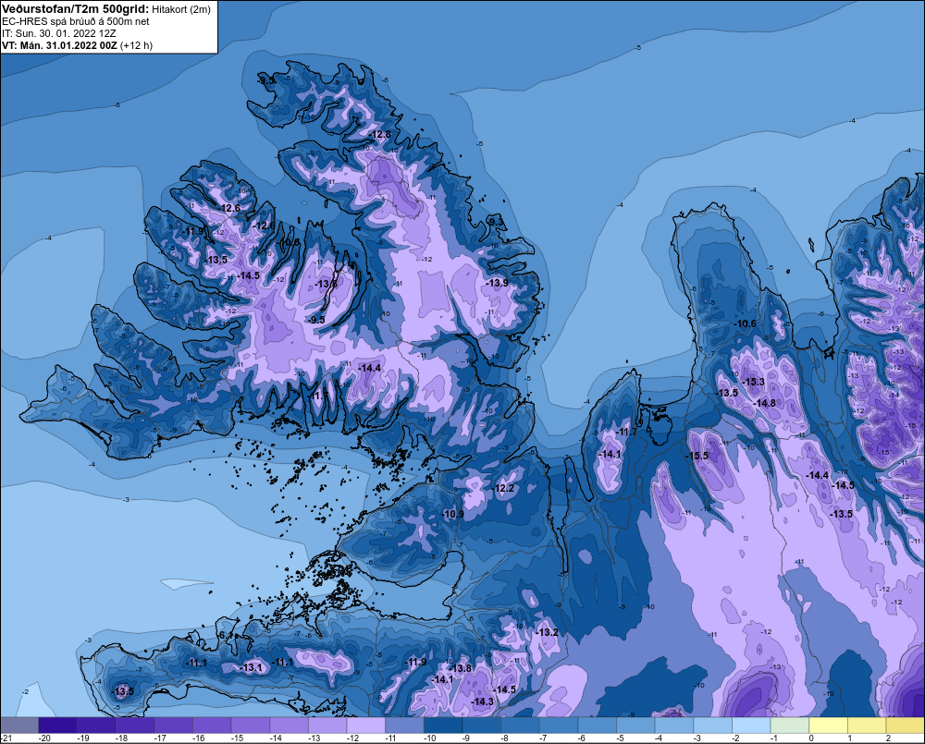
Task: Select the -13.2 temperature label
Action: [x=547, y=632]
